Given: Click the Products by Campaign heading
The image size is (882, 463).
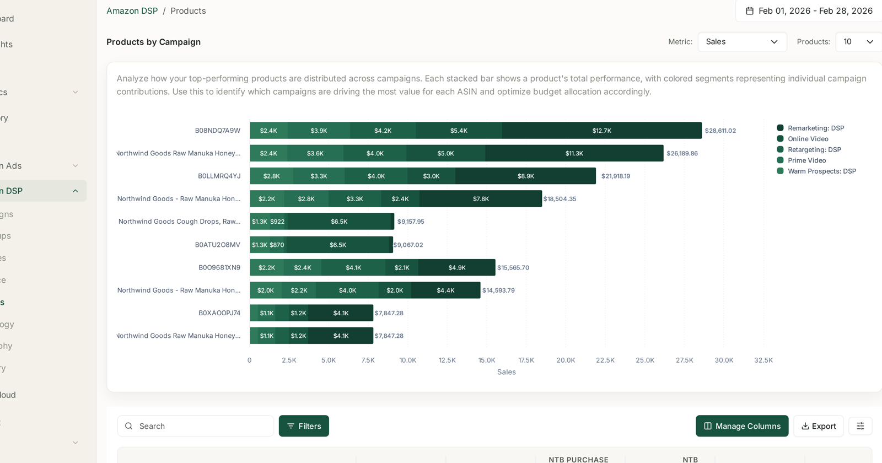Looking at the screenshot, I should 153,42.
